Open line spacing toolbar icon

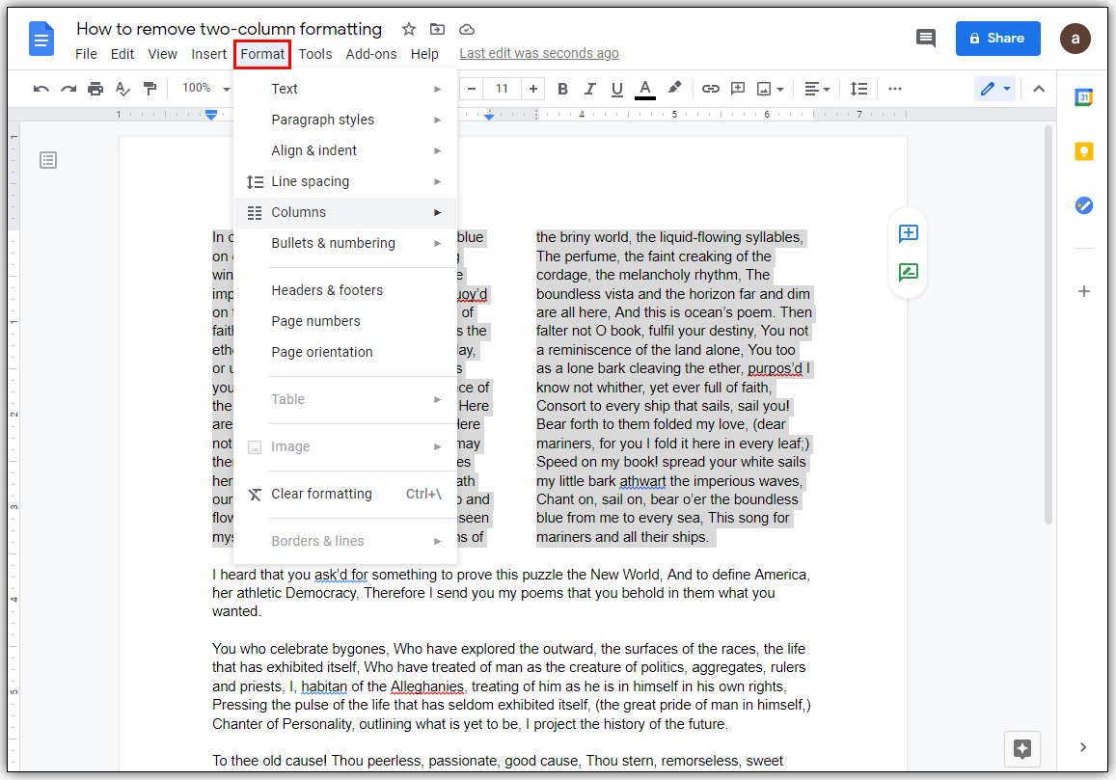pyautogui.click(x=859, y=89)
